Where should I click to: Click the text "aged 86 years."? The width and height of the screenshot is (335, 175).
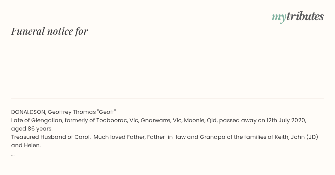(x=32, y=129)
